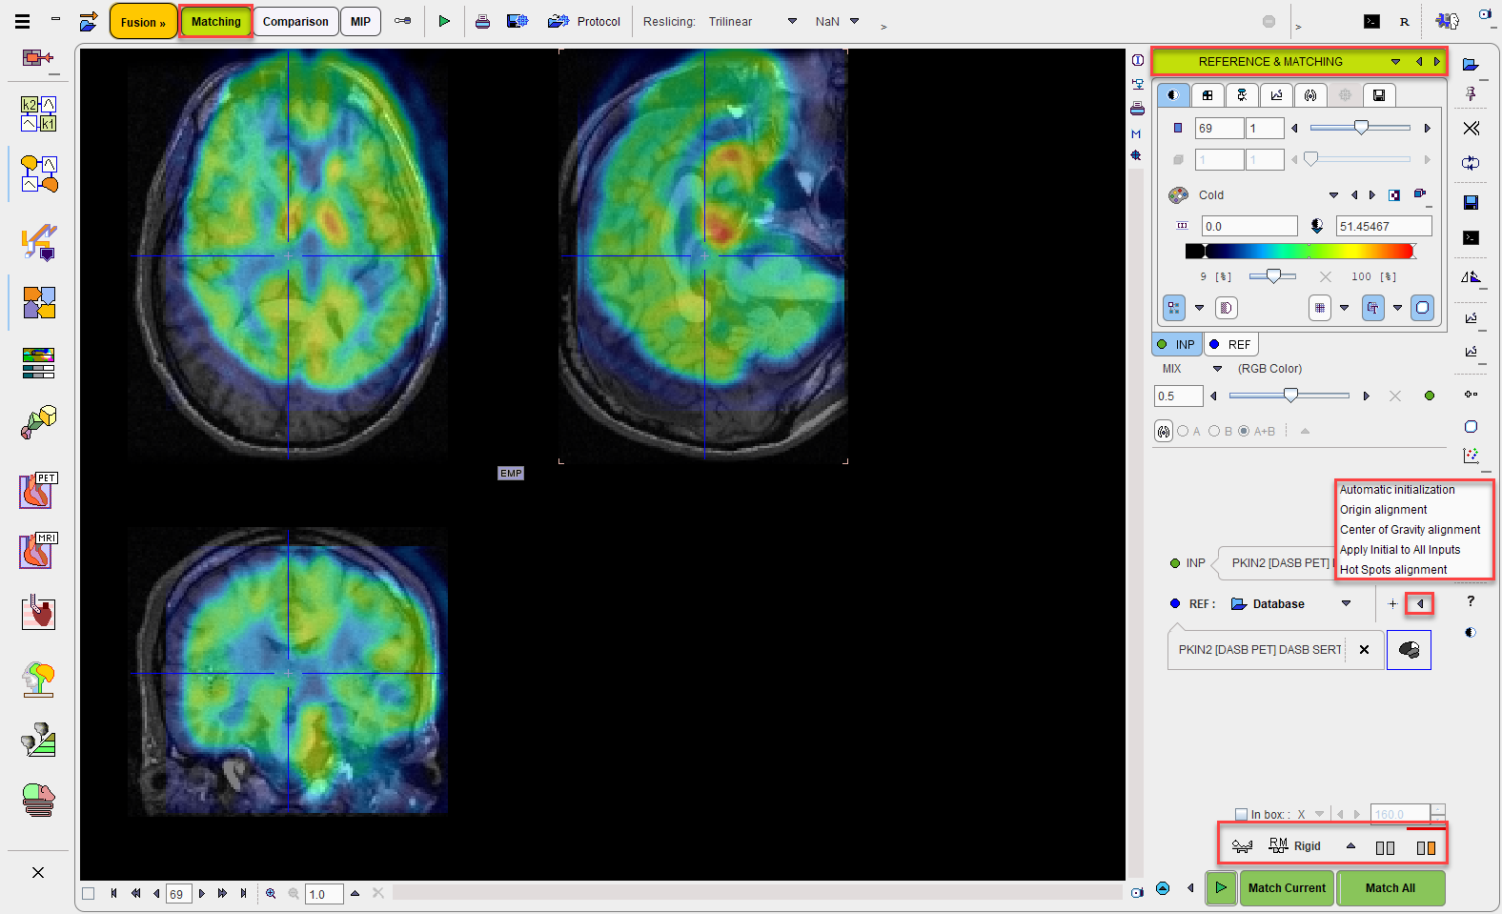Click the gray two-pane layout icon
Image resolution: width=1502 pixels, height=914 pixels.
point(1385,847)
